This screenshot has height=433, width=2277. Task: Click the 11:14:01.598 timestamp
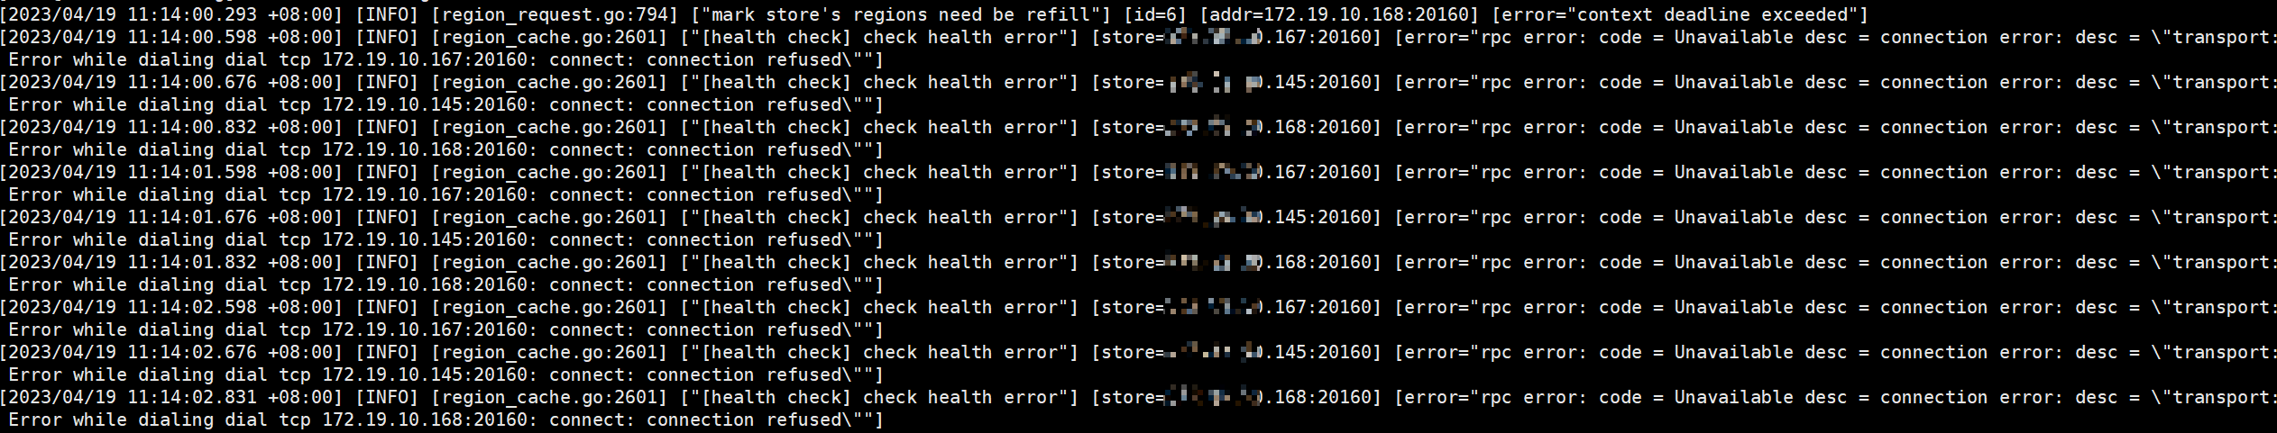pyautogui.click(x=192, y=173)
